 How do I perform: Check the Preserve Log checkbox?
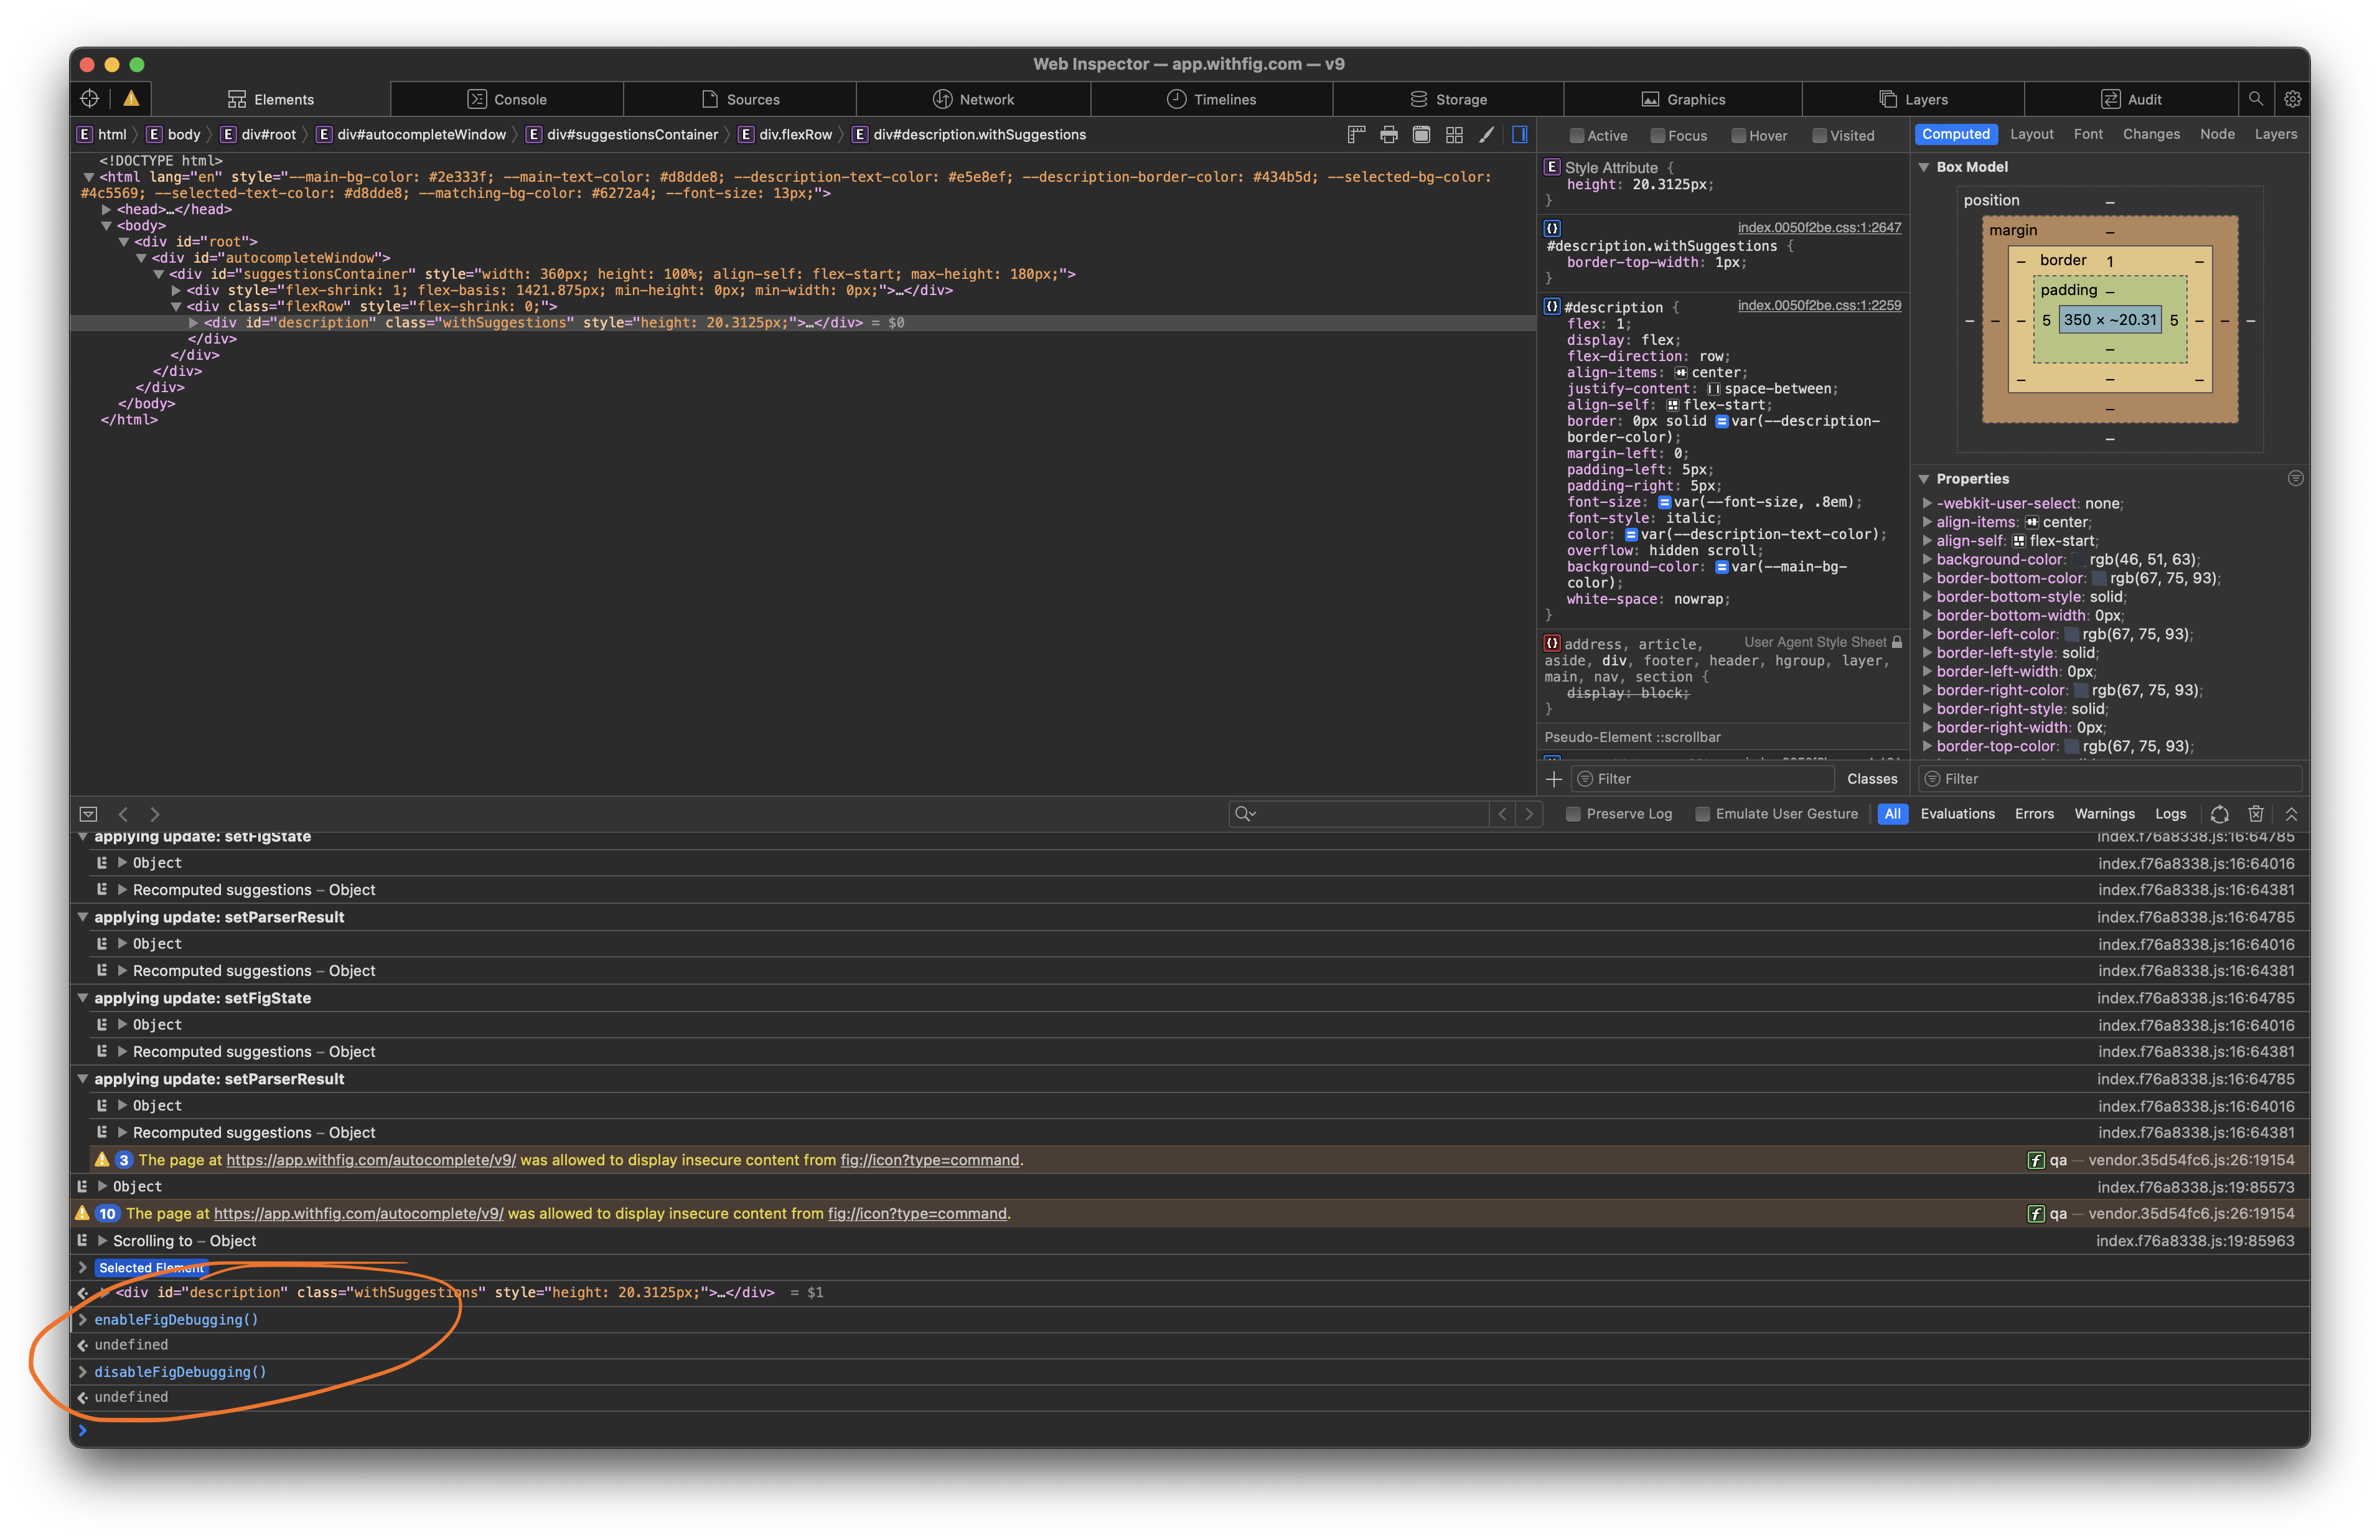[1572, 813]
